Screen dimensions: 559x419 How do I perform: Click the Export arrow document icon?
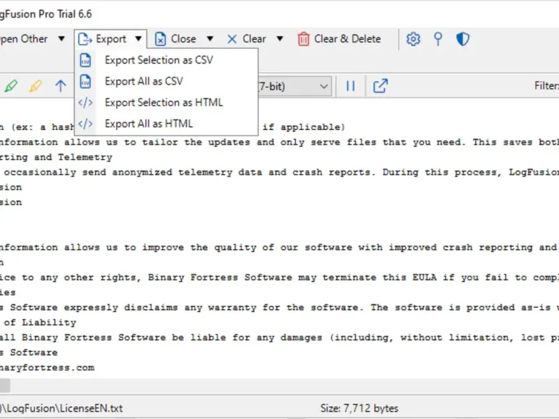pos(85,39)
